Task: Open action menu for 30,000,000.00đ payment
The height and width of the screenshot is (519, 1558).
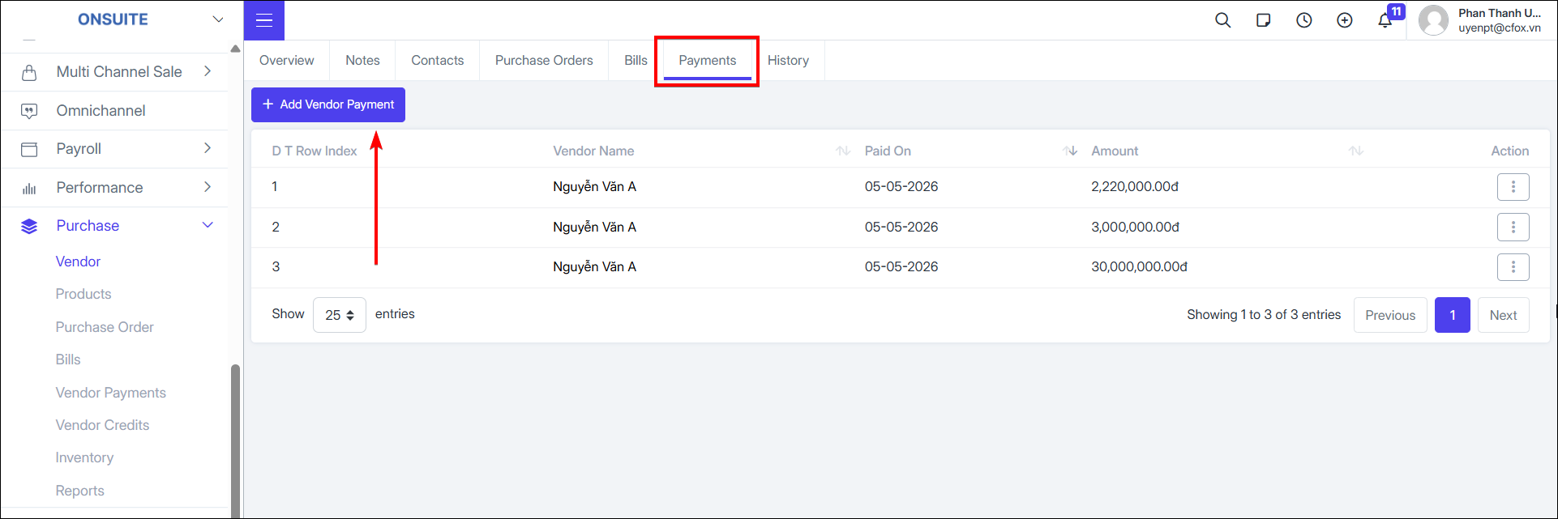Action: click(x=1513, y=267)
